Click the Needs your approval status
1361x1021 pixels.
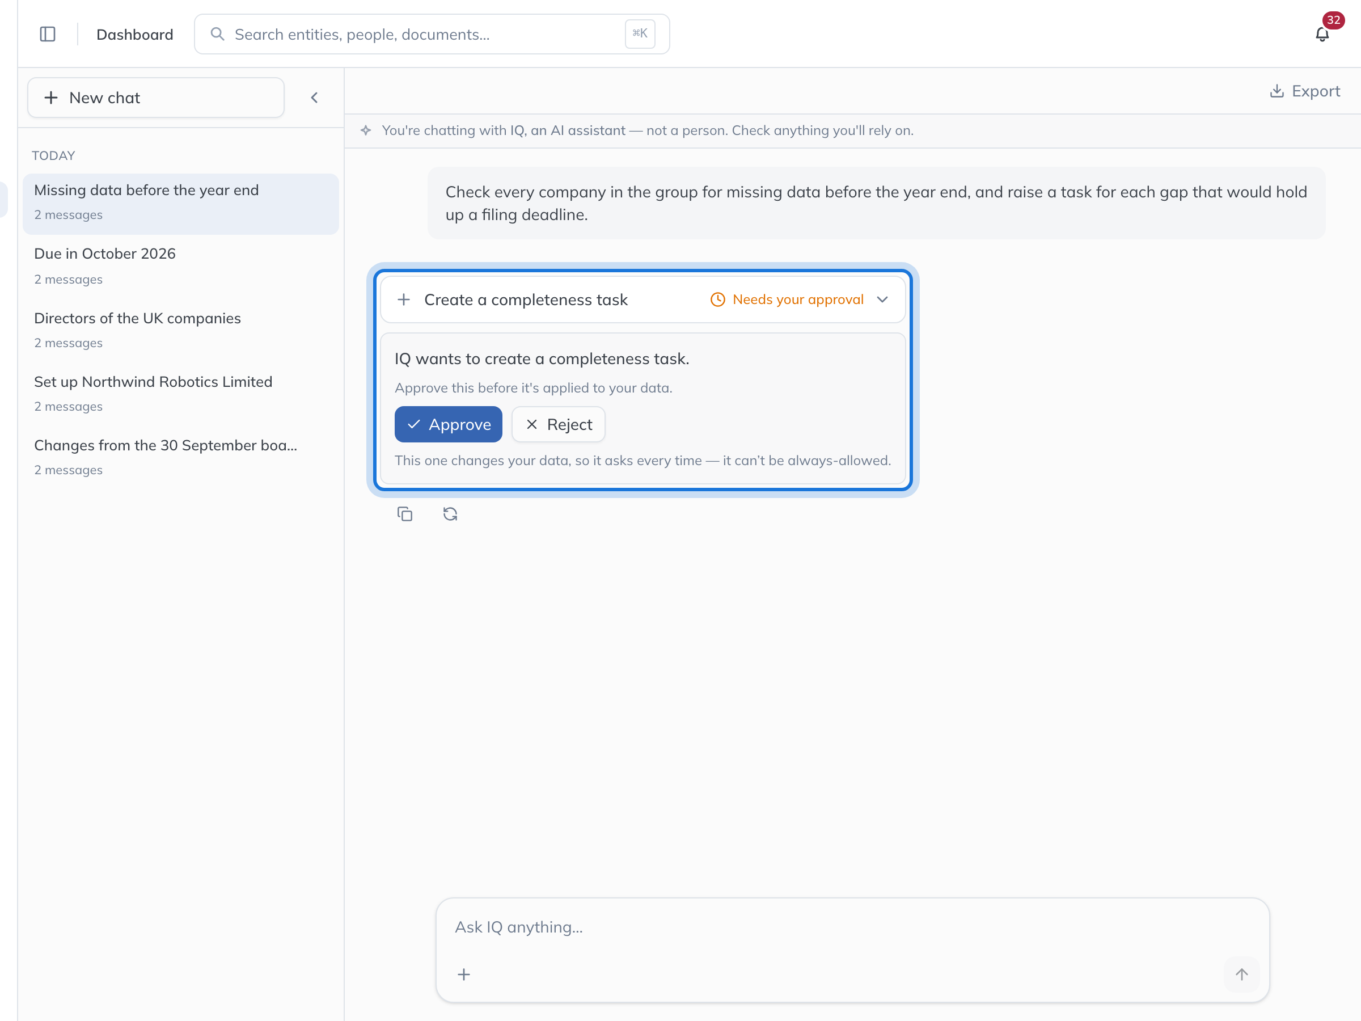click(787, 299)
